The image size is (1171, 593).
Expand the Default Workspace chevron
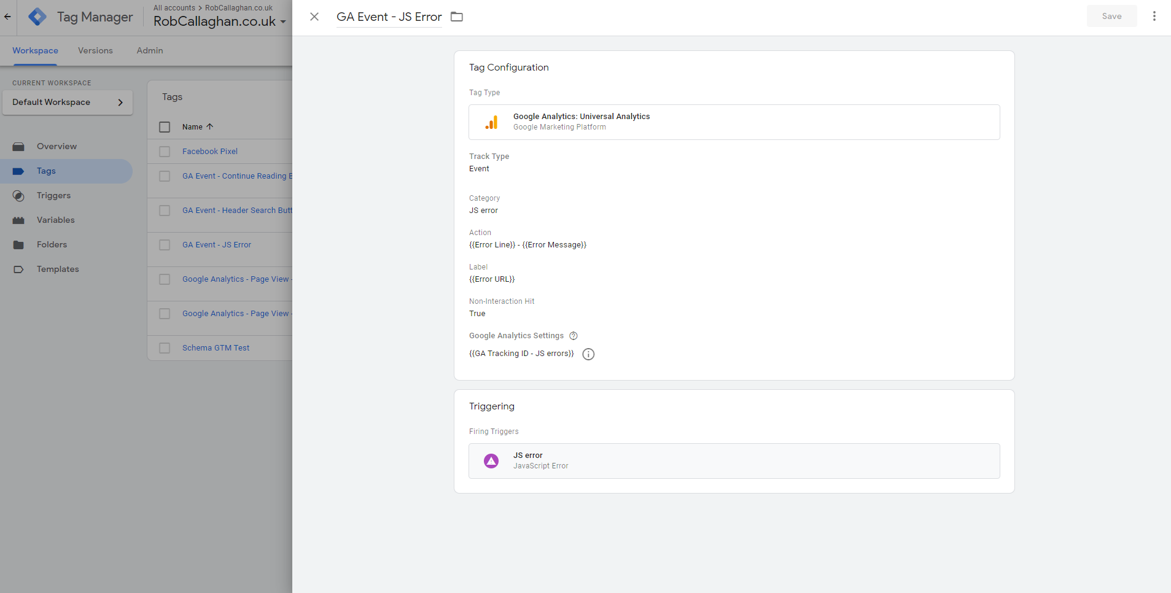[x=120, y=103]
